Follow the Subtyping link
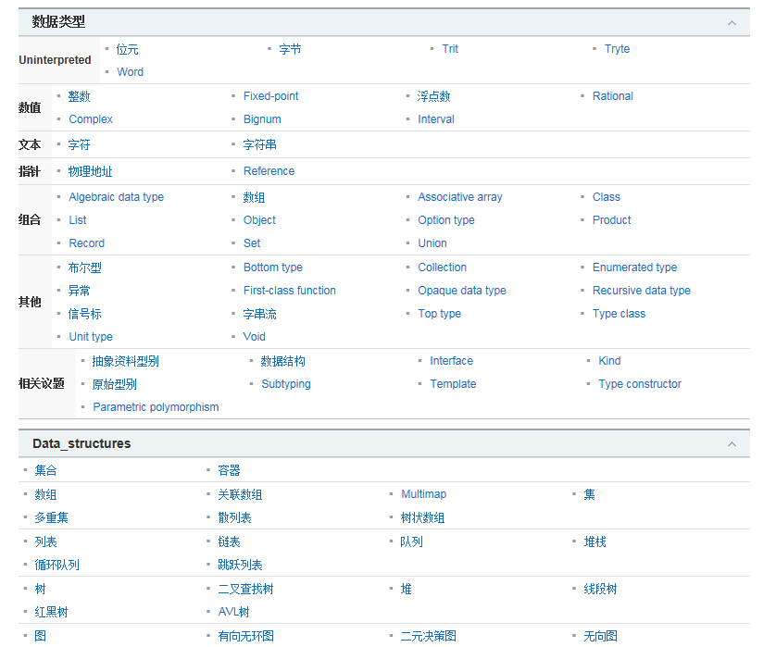The height and width of the screenshot is (647, 776). click(x=286, y=384)
